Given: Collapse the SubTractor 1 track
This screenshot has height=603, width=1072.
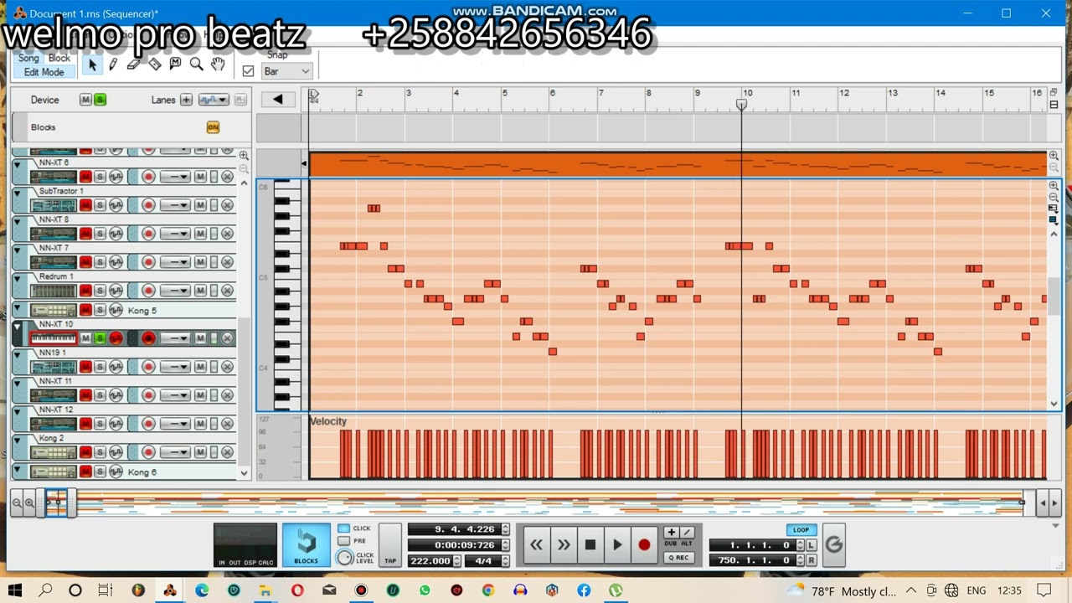Looking at the screenshot, I should 17,193.
